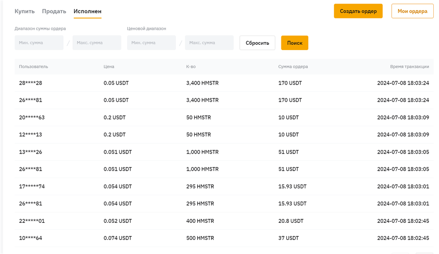Click quantity 400 HMSTR
439x254 pixels.
point(200,221)
